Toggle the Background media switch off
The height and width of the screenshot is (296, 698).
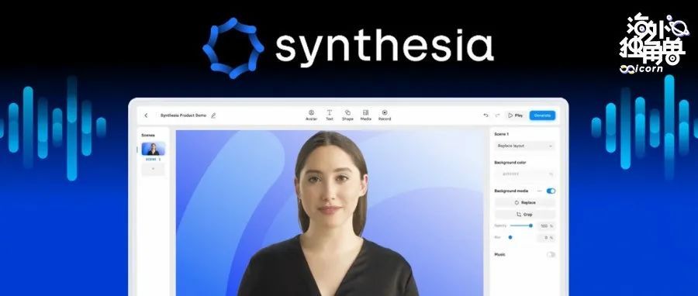551,191
